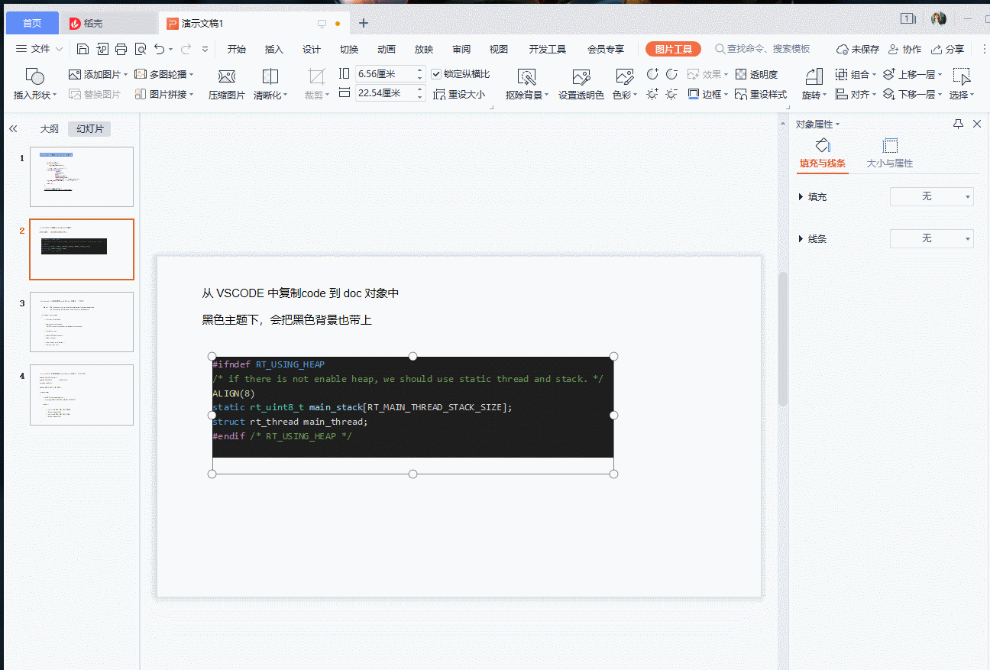Image resolution: width=990 pixels, height=670 pixels.
Task: Expand the 填充 section triangle
Action: [x=801, y=197]
